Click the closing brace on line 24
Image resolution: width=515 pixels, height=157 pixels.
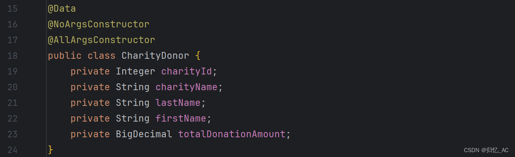(x=51, y=150)
